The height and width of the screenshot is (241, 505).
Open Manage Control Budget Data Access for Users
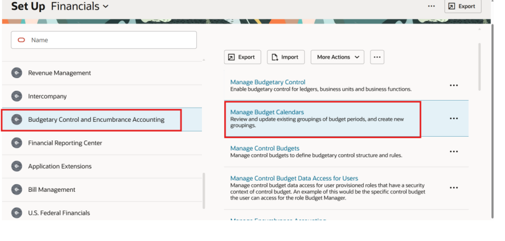[294, 178]
